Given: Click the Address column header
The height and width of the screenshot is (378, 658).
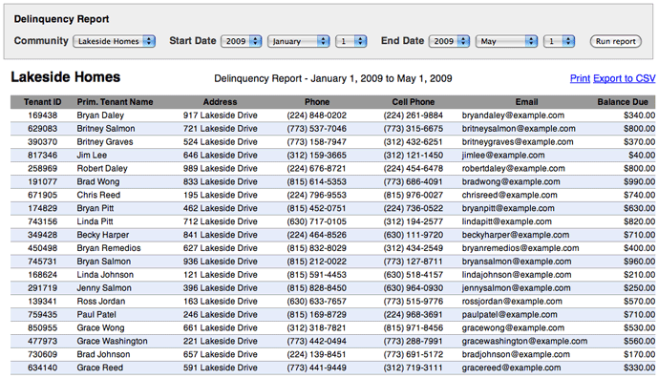Looking at the screenshot, I should (220, 102).
